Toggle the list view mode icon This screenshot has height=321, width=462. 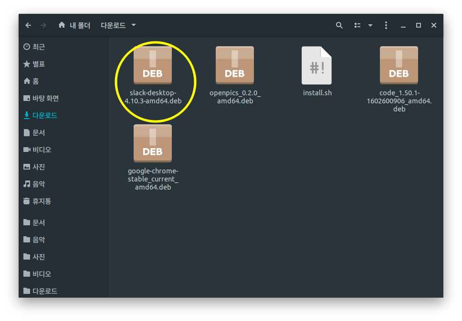[x=357, y=25]
